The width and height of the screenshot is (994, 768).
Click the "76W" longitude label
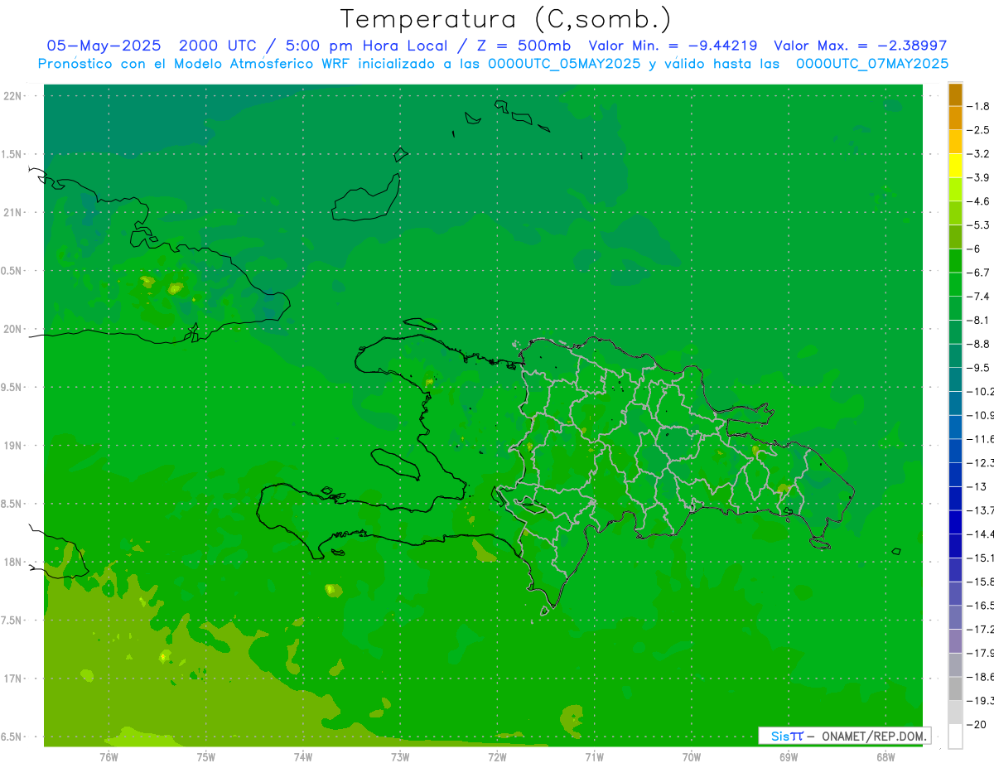pos(109,756)
